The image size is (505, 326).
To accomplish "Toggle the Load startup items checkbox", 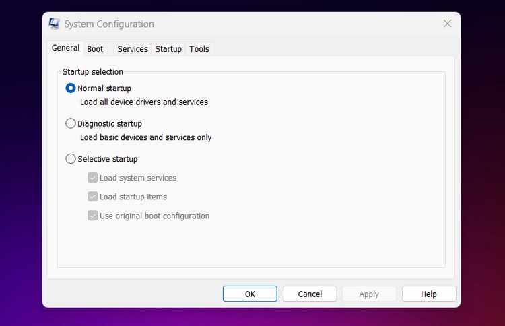I will (x=93, y=197).
